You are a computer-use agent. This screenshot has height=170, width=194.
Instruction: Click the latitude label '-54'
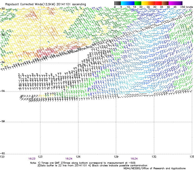[x=2, y=62]
